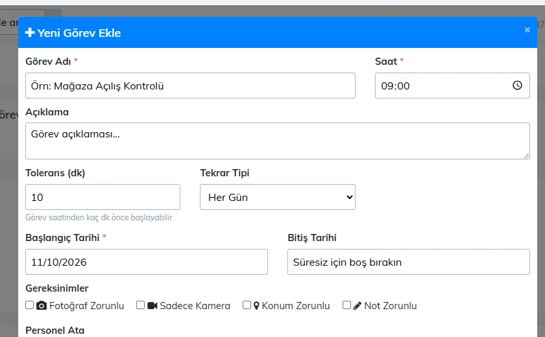
Task: Click the 'Başlangıç Tarihi' field label
Action: point(62,238)
